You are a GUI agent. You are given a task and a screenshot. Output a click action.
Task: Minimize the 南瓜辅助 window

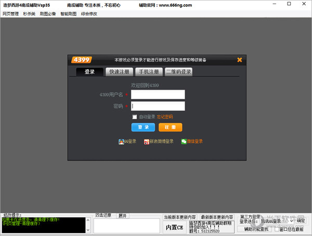tap(275, 4)
